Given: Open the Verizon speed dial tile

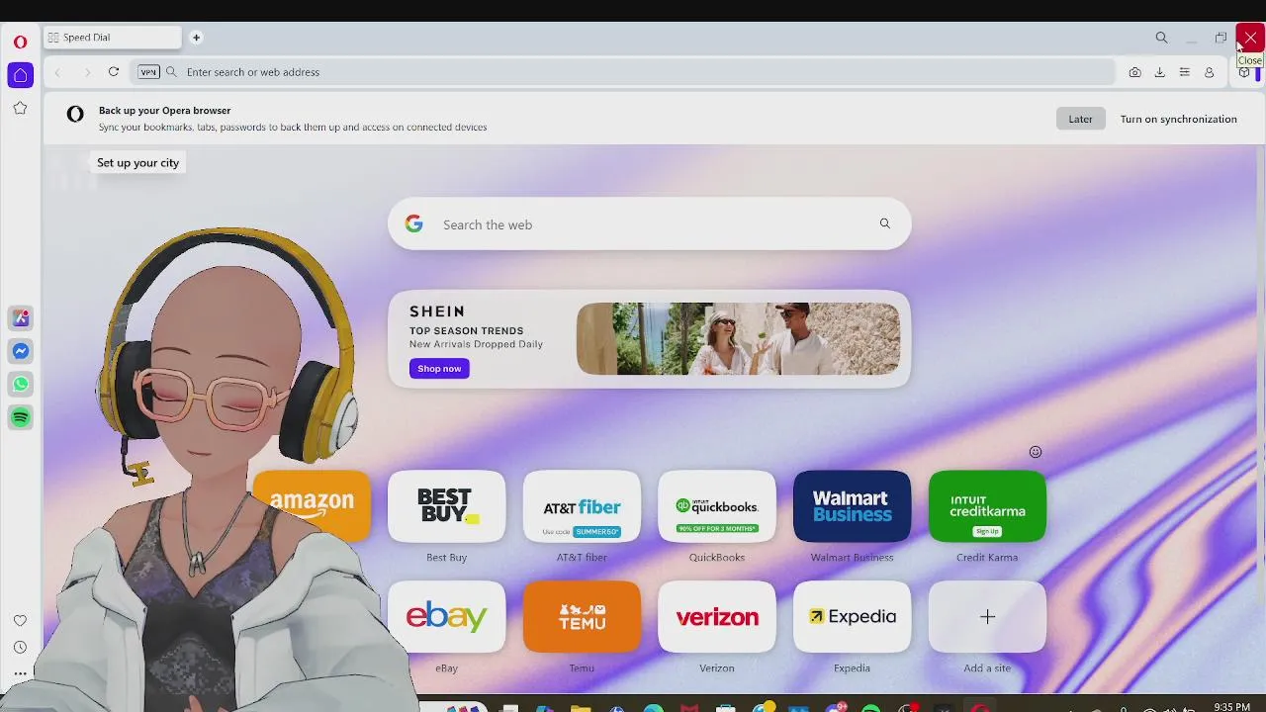Looking at the screenshot, I should [716, 617].
